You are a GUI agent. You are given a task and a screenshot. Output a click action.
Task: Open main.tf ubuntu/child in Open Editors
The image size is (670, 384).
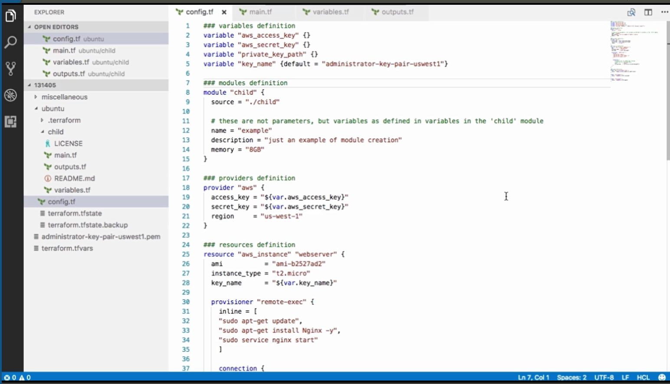point(96,51)
